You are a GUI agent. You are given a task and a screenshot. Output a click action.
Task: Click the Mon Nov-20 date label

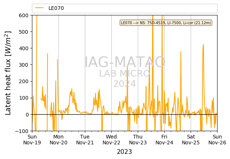coord(58,140)
